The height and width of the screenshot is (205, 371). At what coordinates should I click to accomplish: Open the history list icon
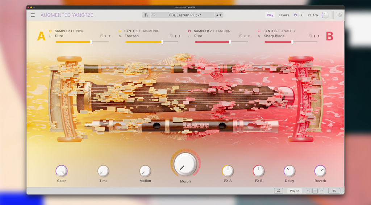pyautogui.click(x=315, y=191)
